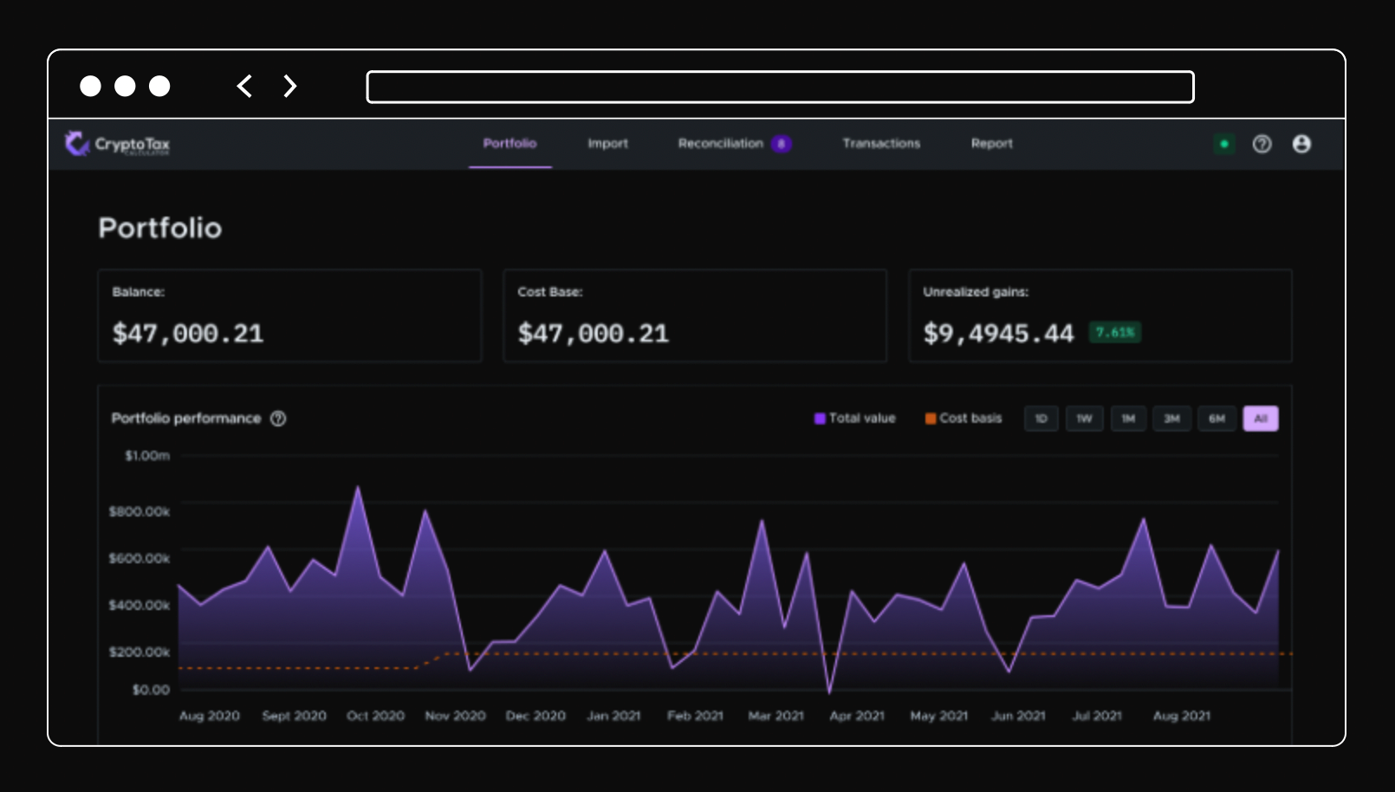Open the user account profile icon
Image resolution: width=1395 pixels, height=792 pixels.
click(x=1301, y=144)
